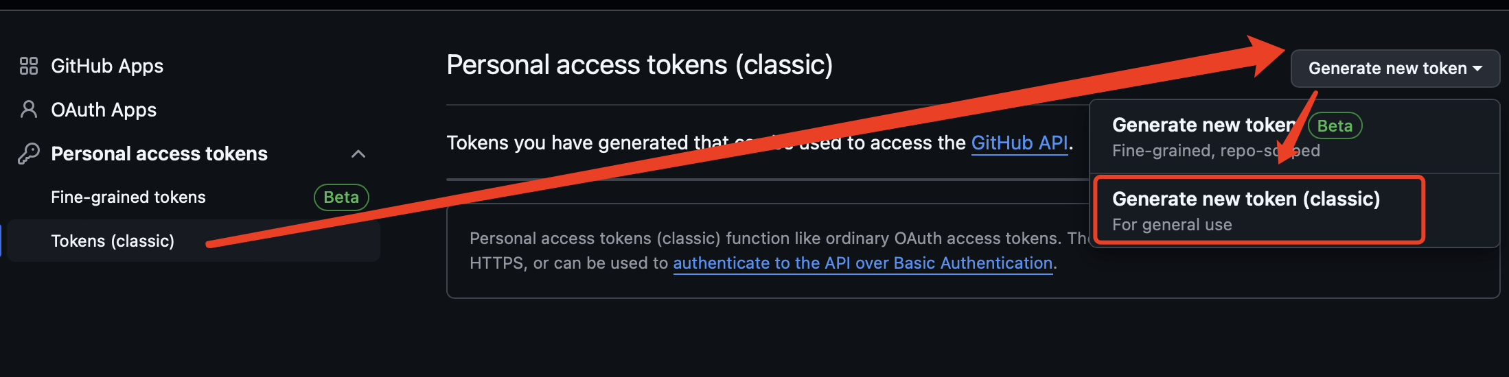The width and height of the screenshot is (1509, 377).
Task: Select Generate new token (classic) option
Action: click(1245, 199)
